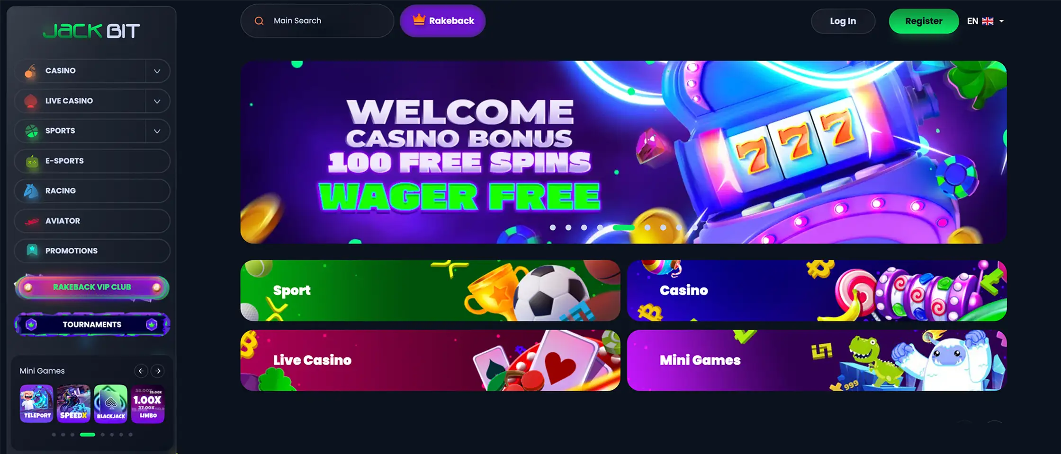Image resolution: width=1061 pixels, height=454 pixels.
Task: Expand the Sports submenu chevron
Action: pos(157,131)
